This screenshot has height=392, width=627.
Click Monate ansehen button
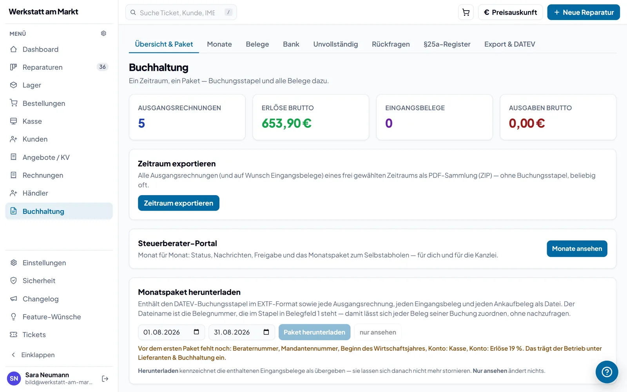[x=577, y=249]
